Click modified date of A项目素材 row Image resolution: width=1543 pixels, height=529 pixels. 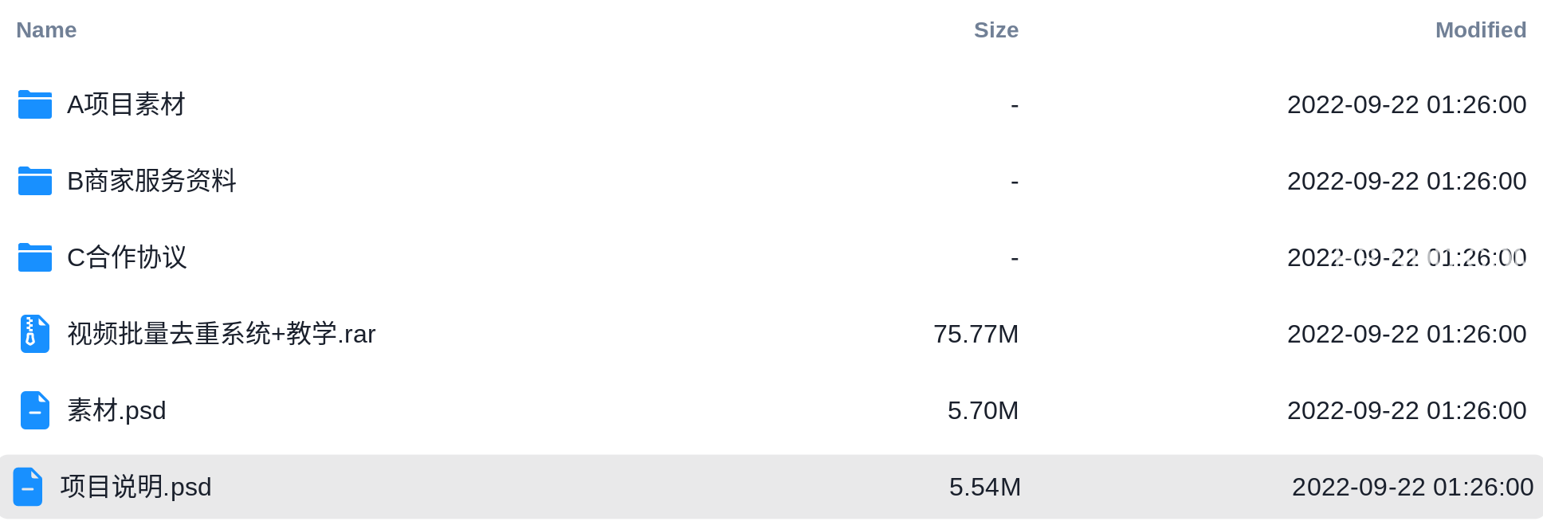1407,104
